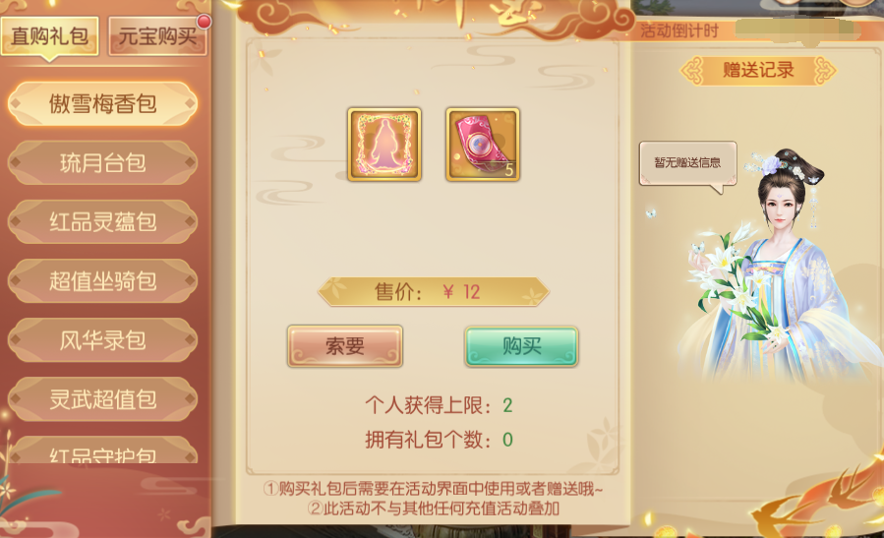The image size is (884, 538).
Task: Click the red notification dot on 元宝购买
Action: [x=205, y=22]
